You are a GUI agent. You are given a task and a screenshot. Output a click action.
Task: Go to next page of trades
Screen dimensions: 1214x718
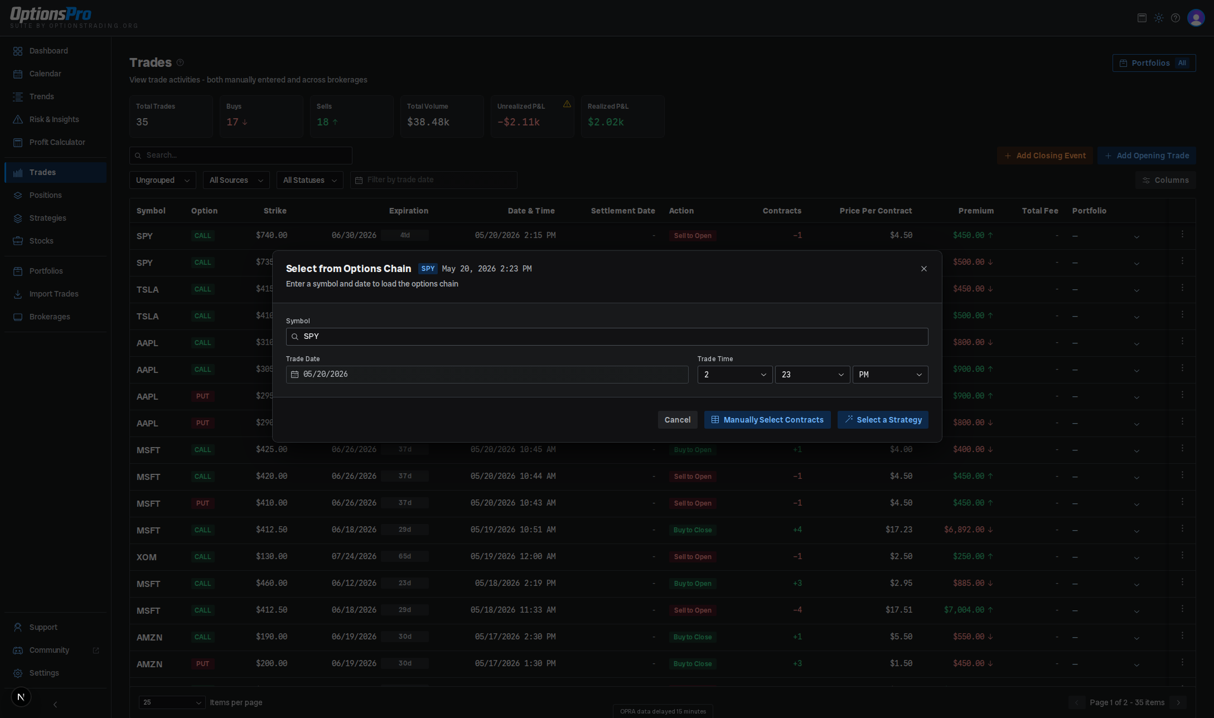tap(1178, 702)
